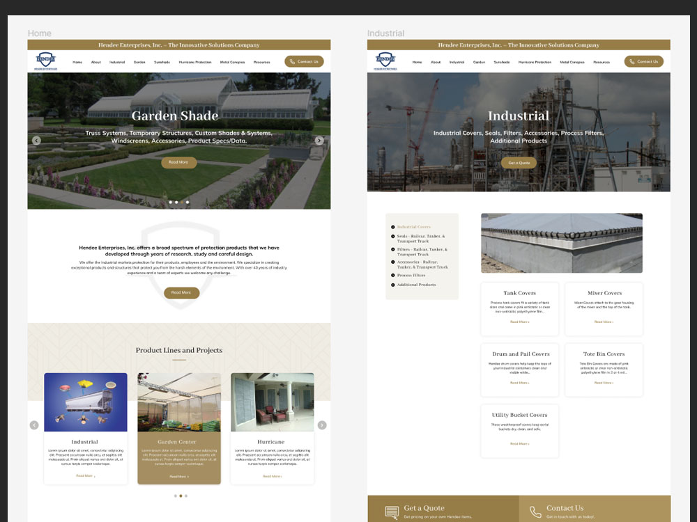The height and width of the screenshot is (522, 697).
Task: Select first dot of Garden Shade hero slider
Action: pos(171,202)
